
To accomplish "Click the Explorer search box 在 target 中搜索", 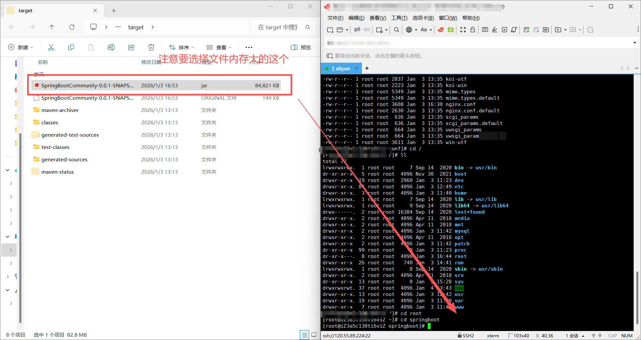I will (284, 27).
